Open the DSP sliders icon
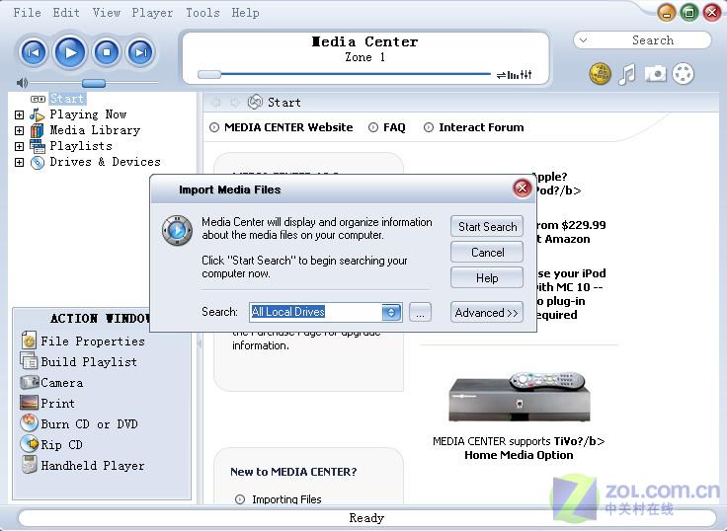 pyautogui.click(x=525, y=75)
